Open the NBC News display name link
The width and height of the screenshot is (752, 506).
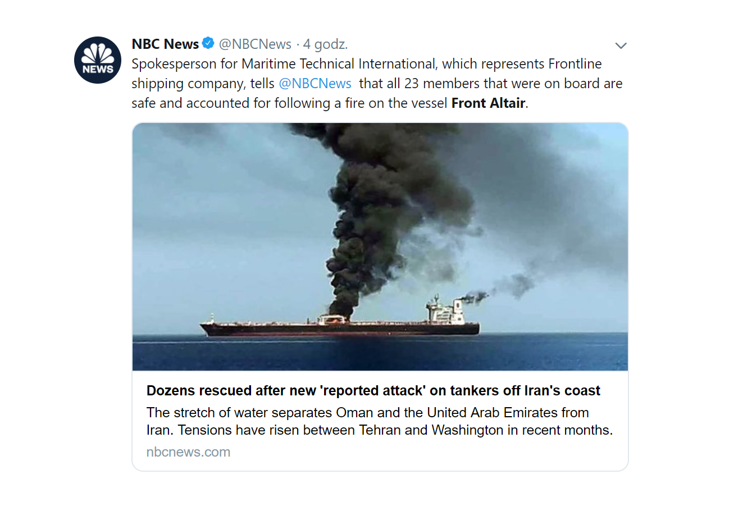click(x=165, y=44)
